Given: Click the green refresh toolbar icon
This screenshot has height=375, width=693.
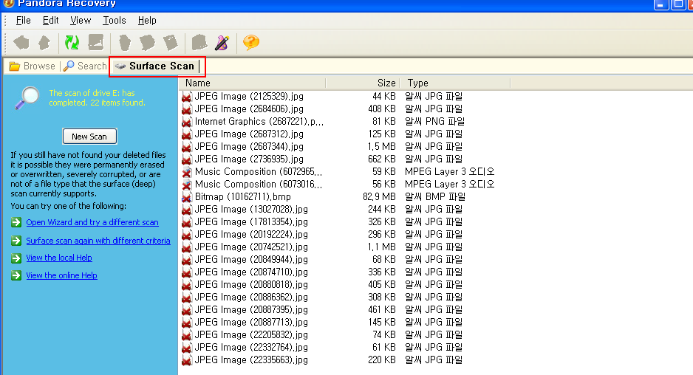Looking at the screenshot, I should pos(72,43).
